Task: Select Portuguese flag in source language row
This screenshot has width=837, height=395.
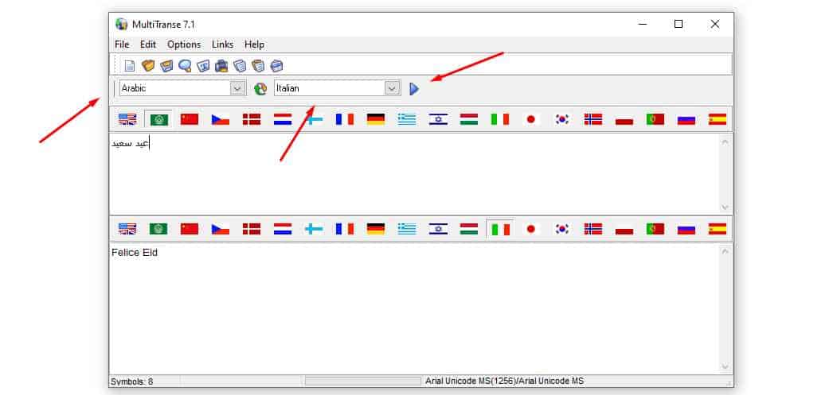Action: [655, 119]
